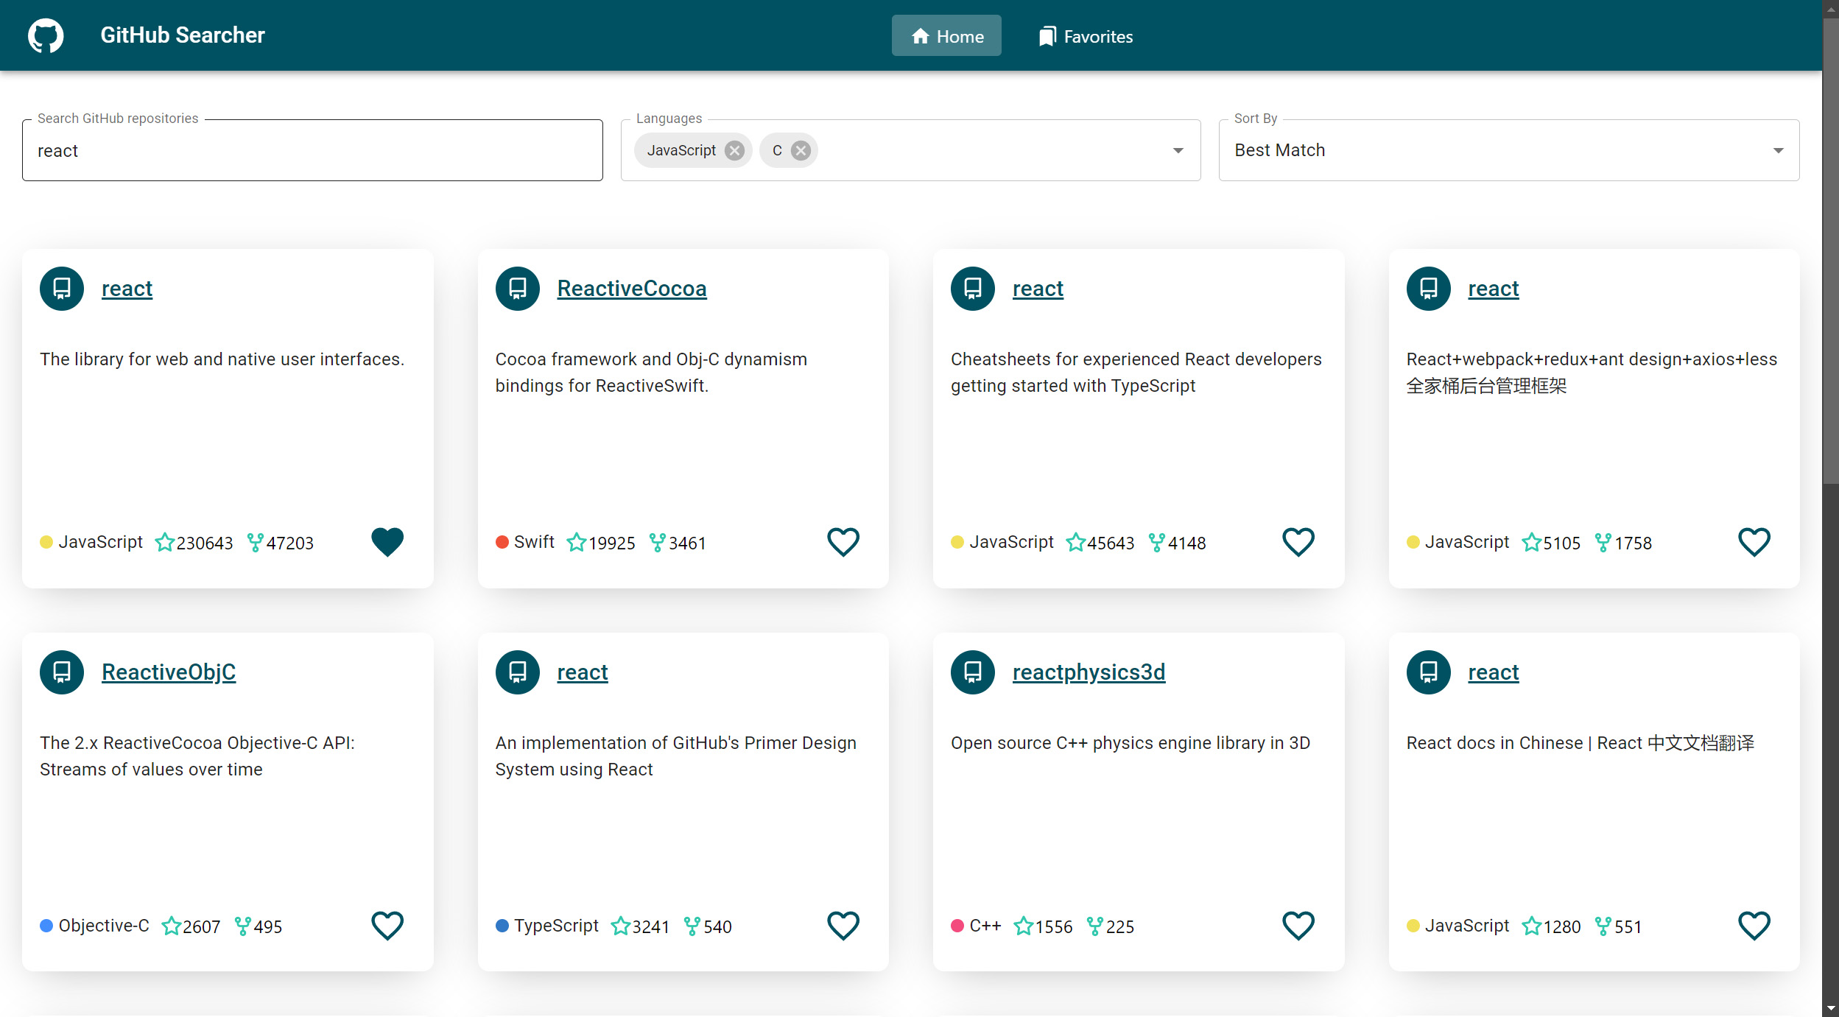Favorite the reactphysics3d repository
The image size is (1839, 1017).
coord(1298,926)
